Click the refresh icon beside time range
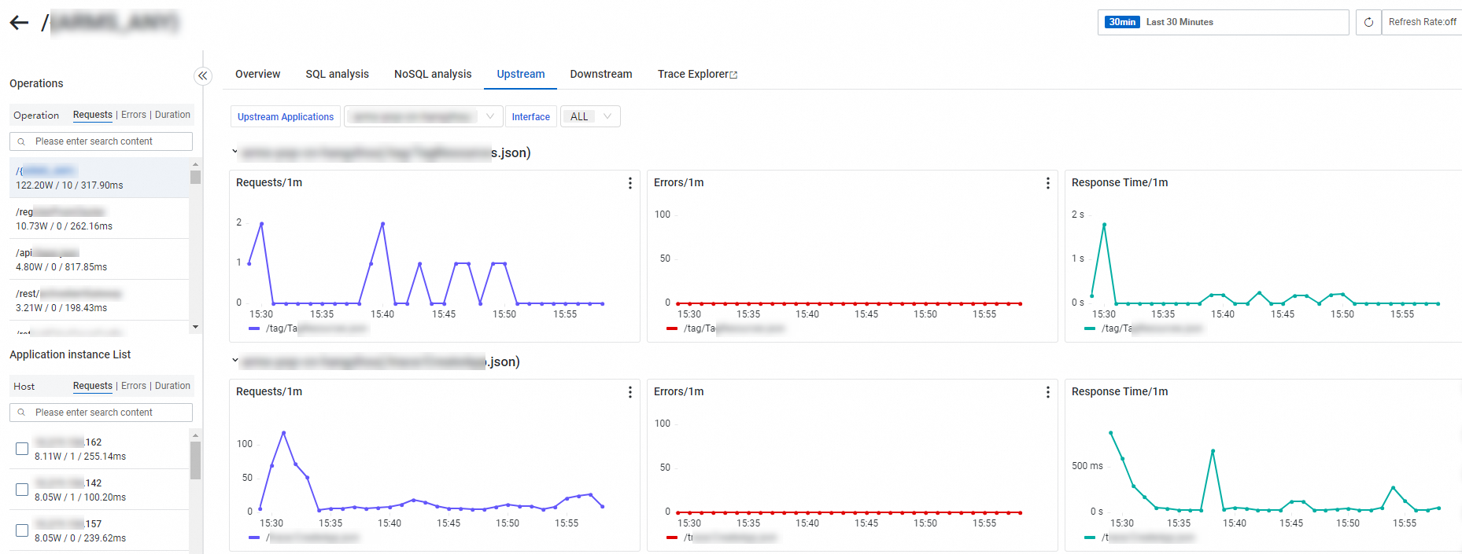 click(x=1368, y=22)
